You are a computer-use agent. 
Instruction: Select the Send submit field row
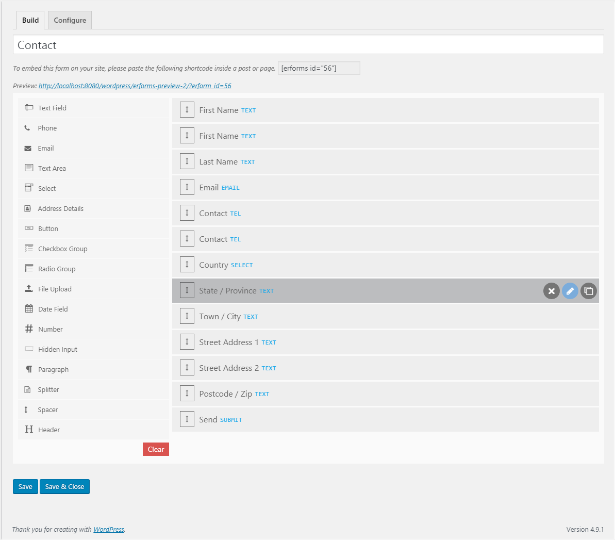click(x=386, y=419)
